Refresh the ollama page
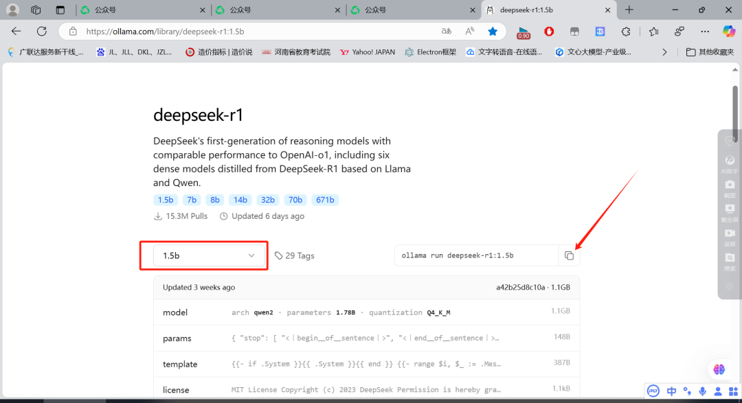The height and width of the screenshot is (403, 742). point(42,31)
